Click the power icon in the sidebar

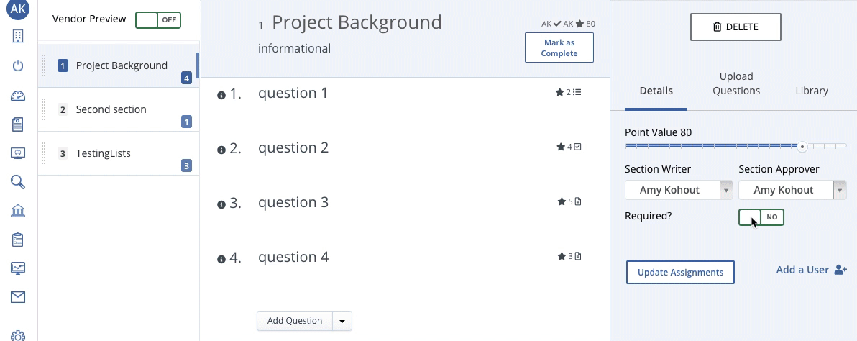(18, 66)
